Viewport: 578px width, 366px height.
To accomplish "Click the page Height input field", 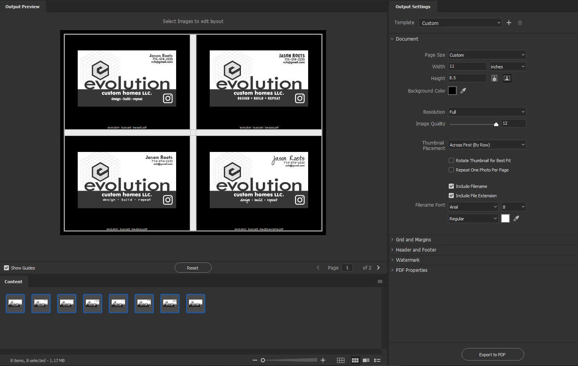I will [467, 78].
